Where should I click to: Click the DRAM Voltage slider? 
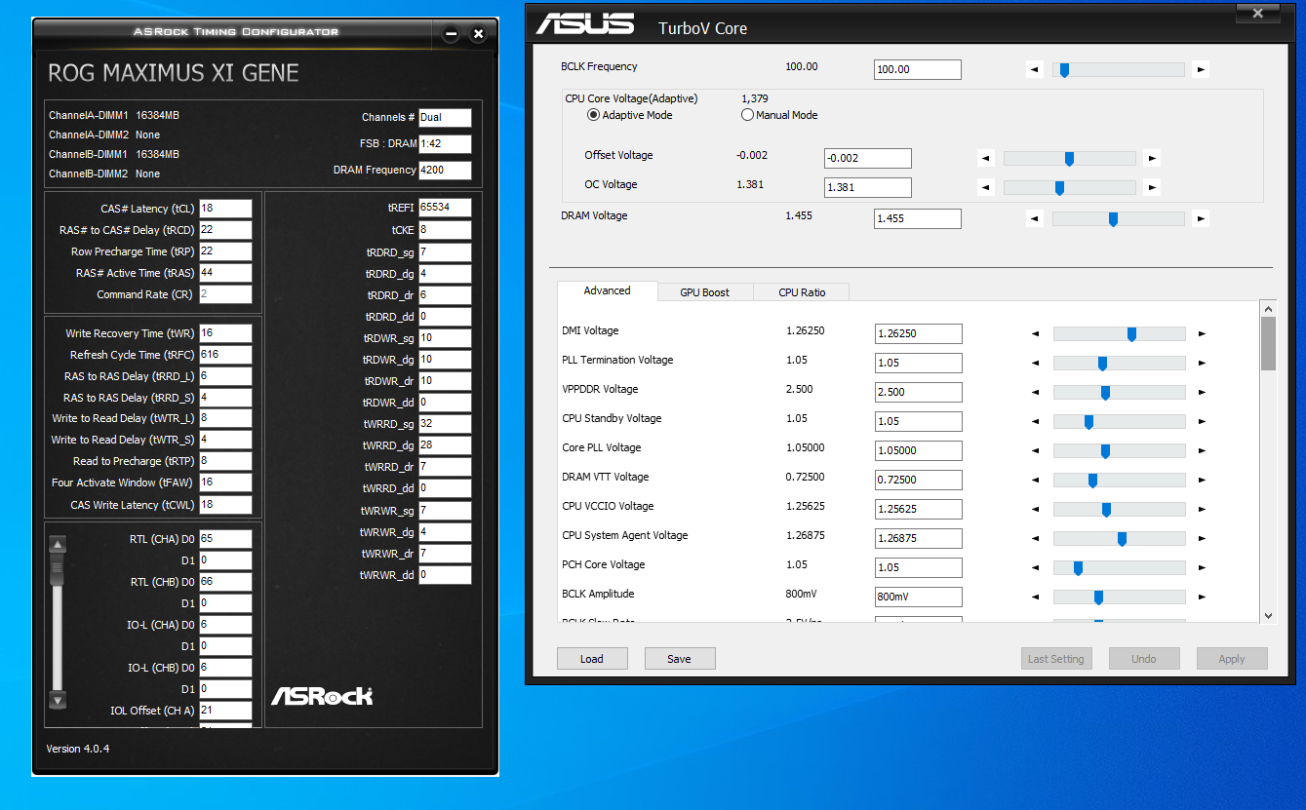point(1118,218)
